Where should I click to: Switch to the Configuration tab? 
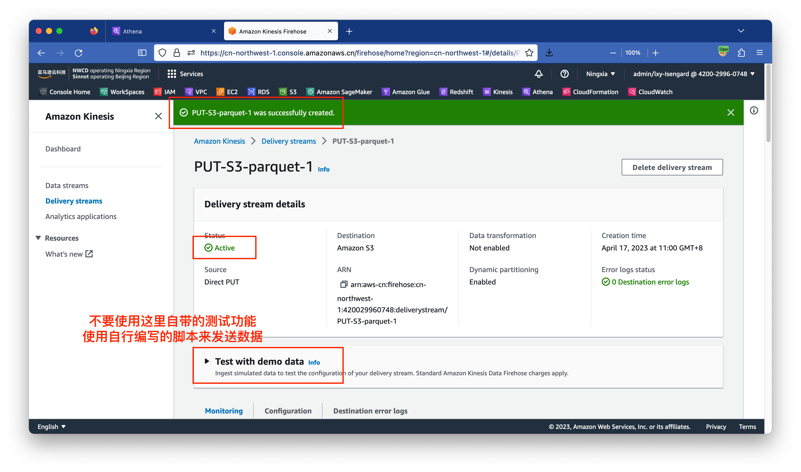click(x=287, y=411)
